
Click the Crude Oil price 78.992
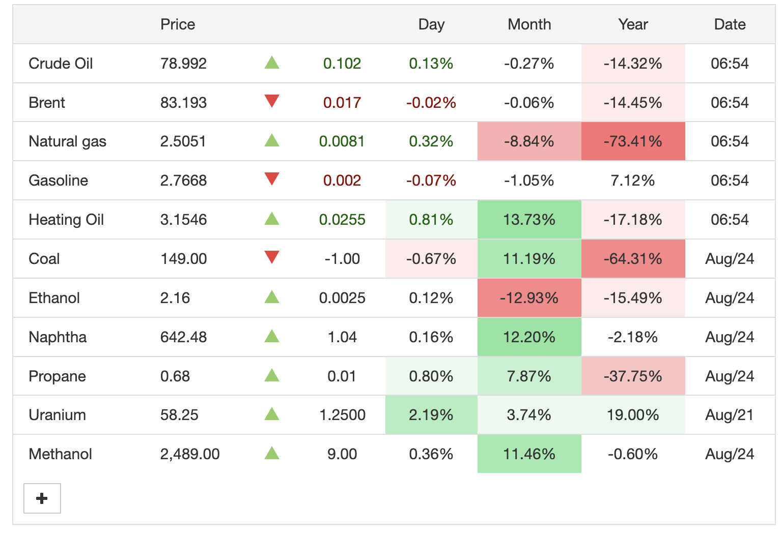point(183,64)
